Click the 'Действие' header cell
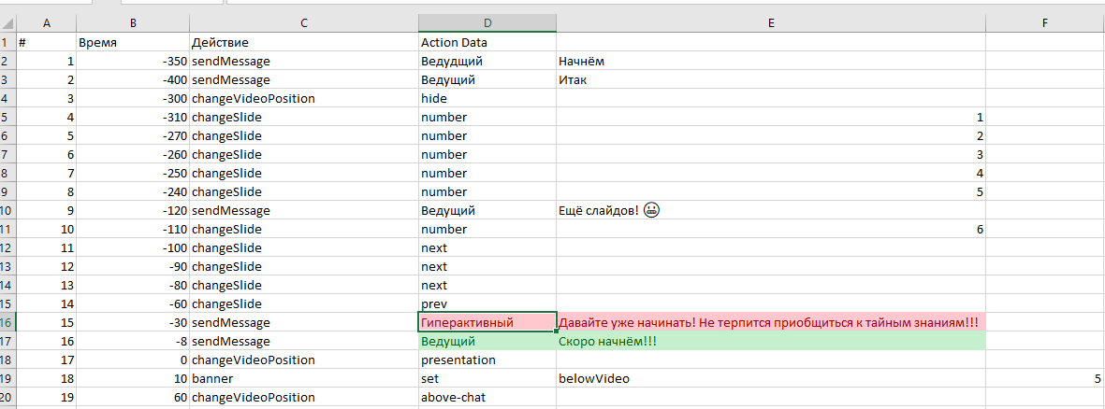 [x=303, y=42]
